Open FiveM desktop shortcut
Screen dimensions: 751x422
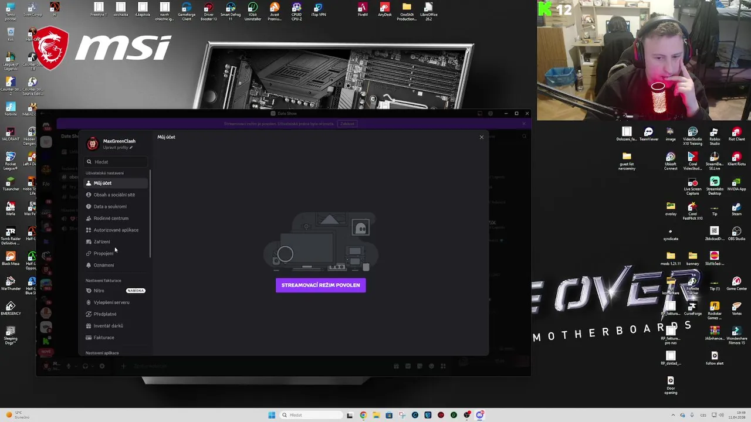click(x=363, y=10)
